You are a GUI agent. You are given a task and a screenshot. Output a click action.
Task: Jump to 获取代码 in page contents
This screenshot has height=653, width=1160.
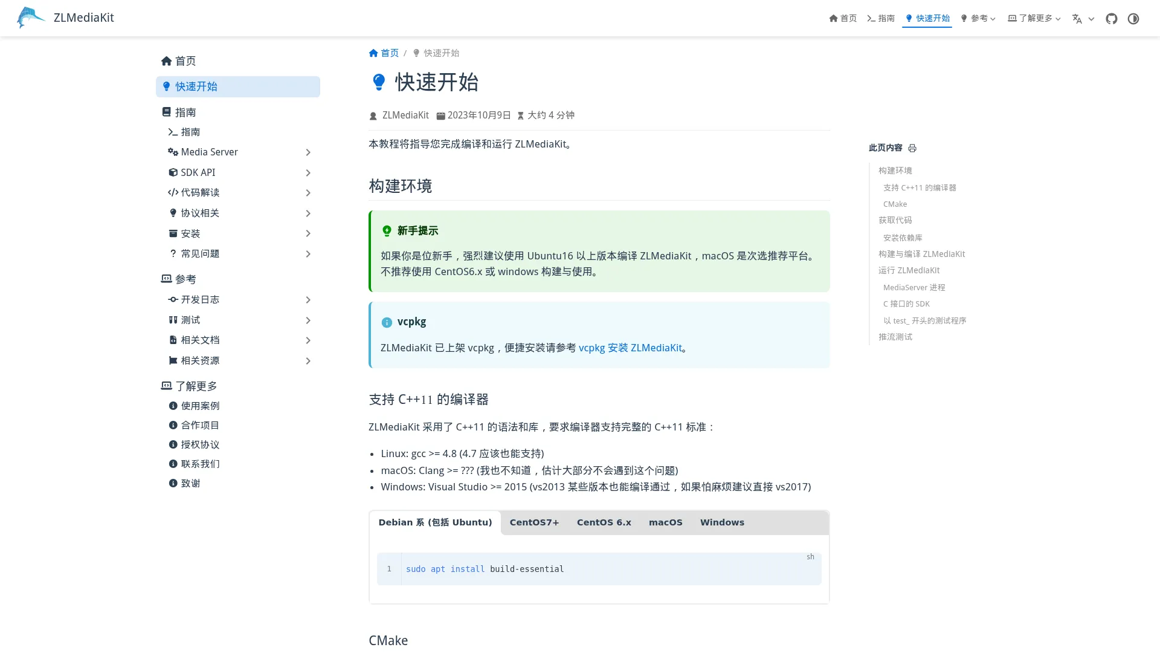(895, 220)
